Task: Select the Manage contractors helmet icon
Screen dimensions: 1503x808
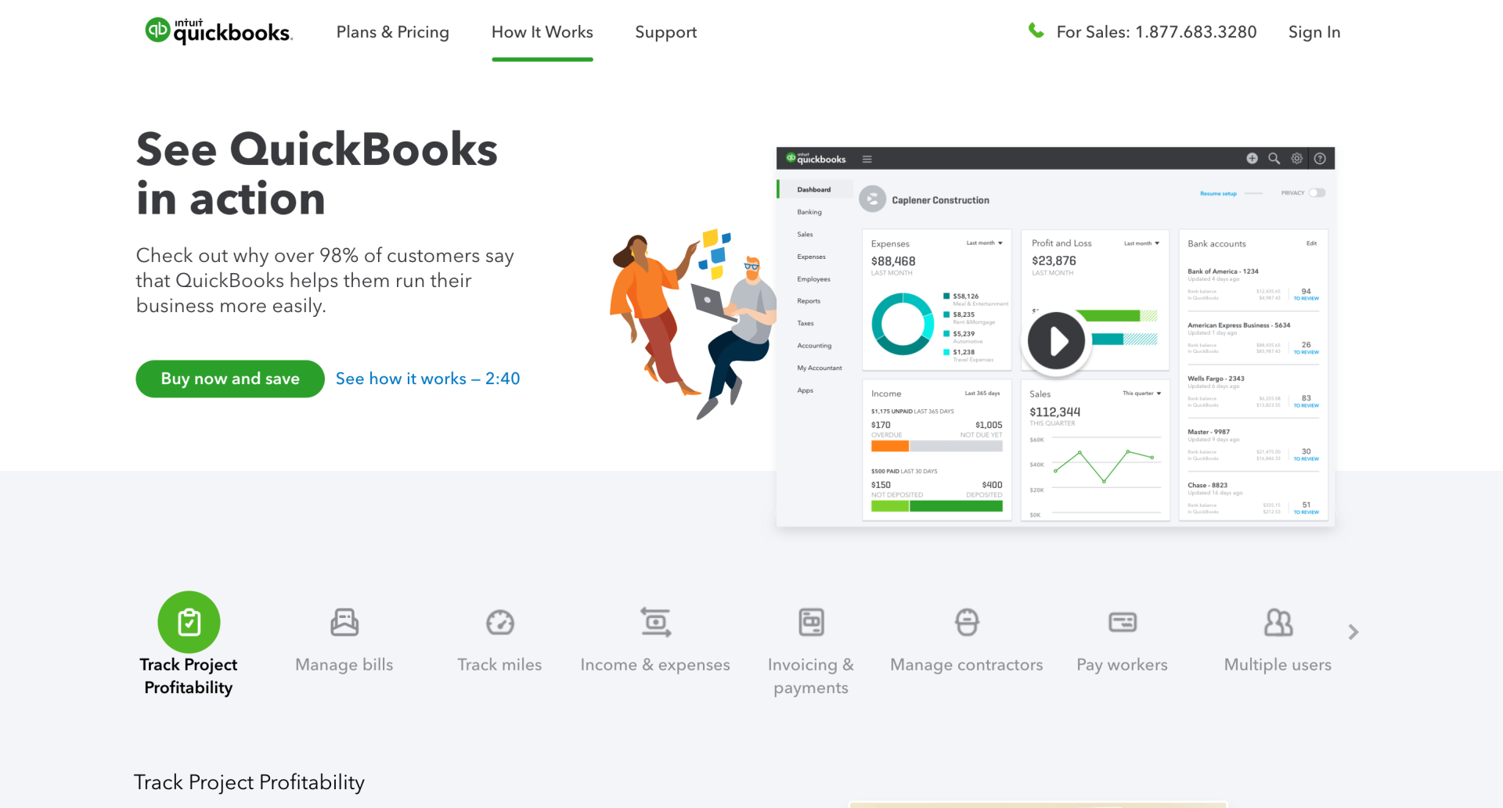Action: click(x=967, y=622)
